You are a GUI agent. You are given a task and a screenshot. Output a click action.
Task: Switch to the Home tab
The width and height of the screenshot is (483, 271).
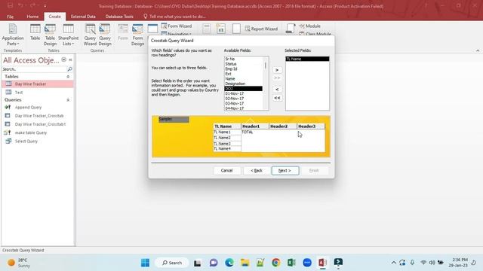coord(32,17)
